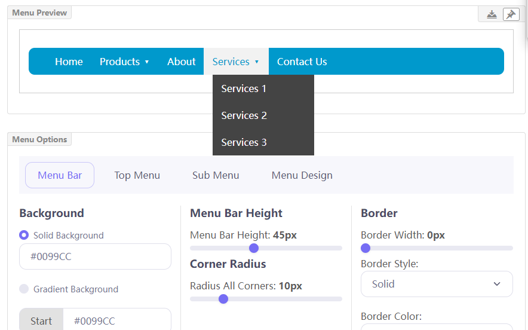Choose Contact Us in the preview menu
The width and height of the screenshot is (528, 330).
[302, 62]
